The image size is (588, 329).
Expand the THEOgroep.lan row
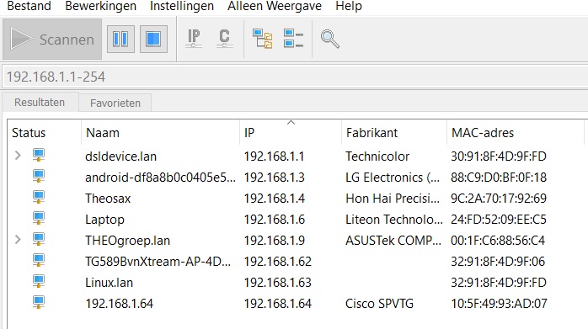tap(18, 240)
